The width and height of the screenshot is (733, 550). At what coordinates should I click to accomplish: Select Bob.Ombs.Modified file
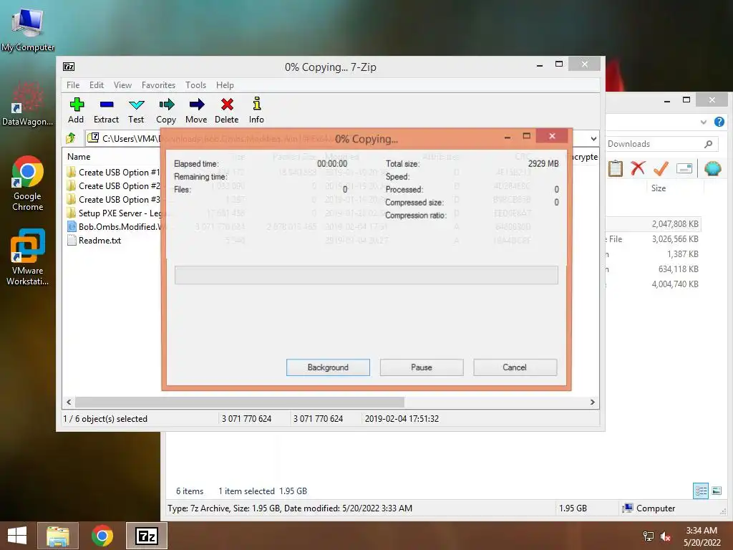[112, 226]
